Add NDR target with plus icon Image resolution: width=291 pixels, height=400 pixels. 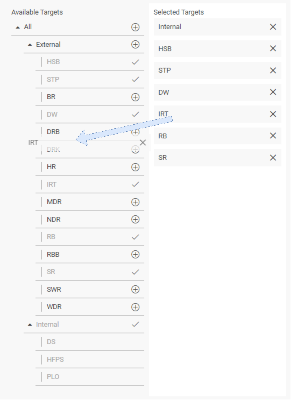pyautogui.click(x=135, y=219)
